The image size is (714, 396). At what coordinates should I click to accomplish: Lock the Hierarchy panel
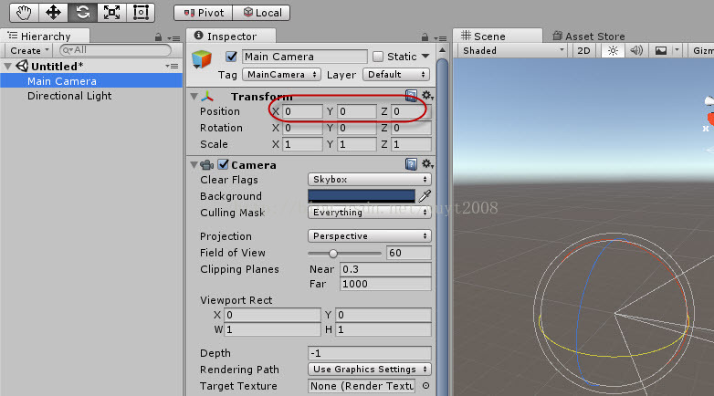pyautogui.click(x=158, y=37)
